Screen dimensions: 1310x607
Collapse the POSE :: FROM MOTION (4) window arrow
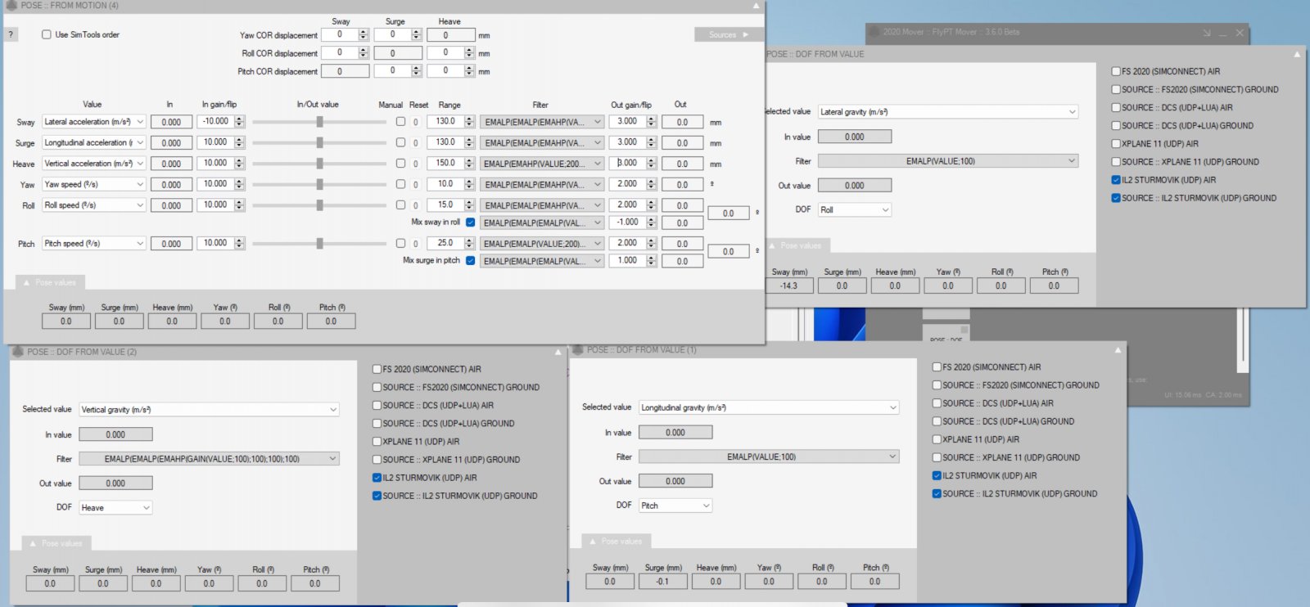click(x=756, y=7)
